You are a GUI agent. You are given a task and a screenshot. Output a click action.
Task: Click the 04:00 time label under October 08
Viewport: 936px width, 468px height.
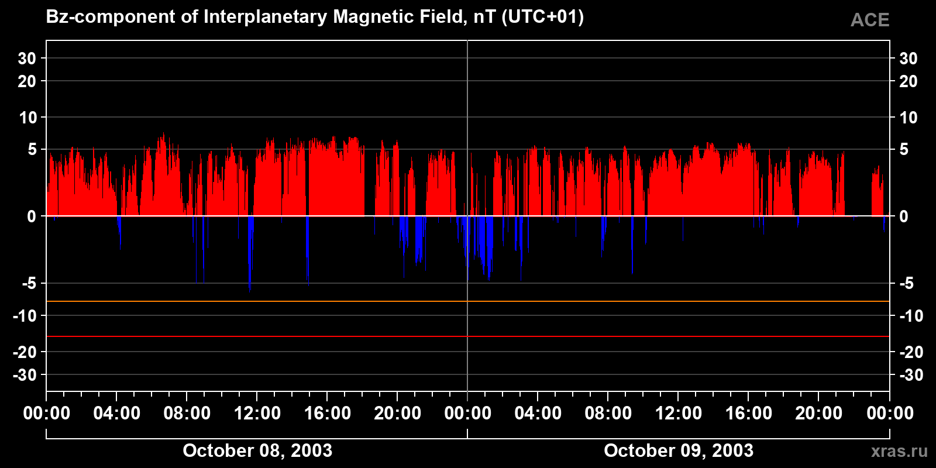pos(117,414)
